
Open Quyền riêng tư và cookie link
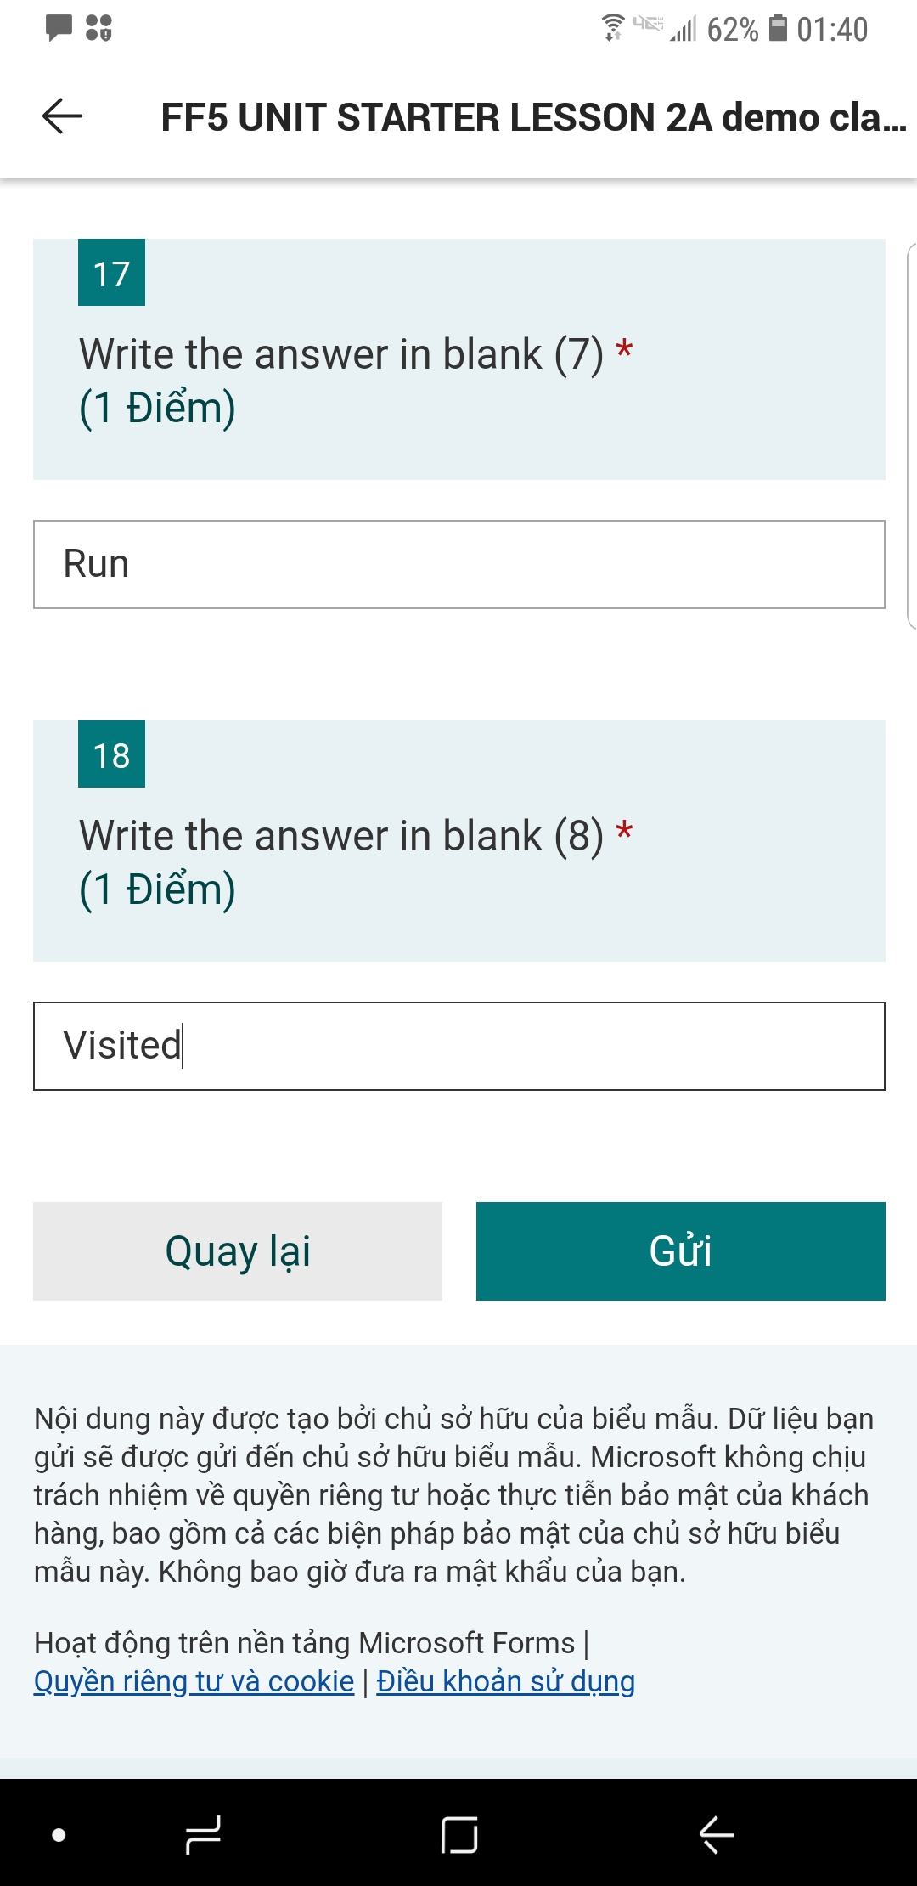(194, 1681)
